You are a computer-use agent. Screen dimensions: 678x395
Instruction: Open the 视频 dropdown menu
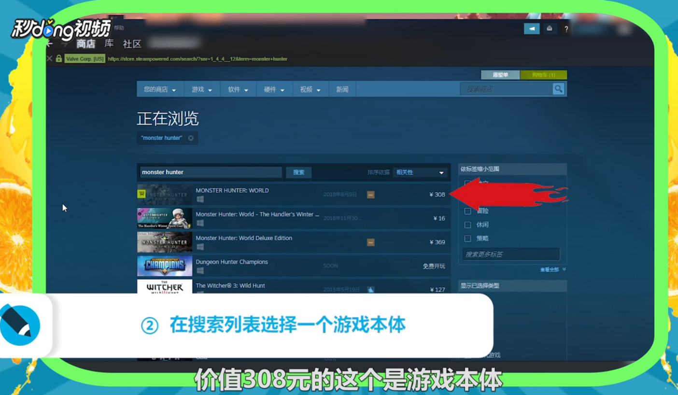[x=311, y=89]
